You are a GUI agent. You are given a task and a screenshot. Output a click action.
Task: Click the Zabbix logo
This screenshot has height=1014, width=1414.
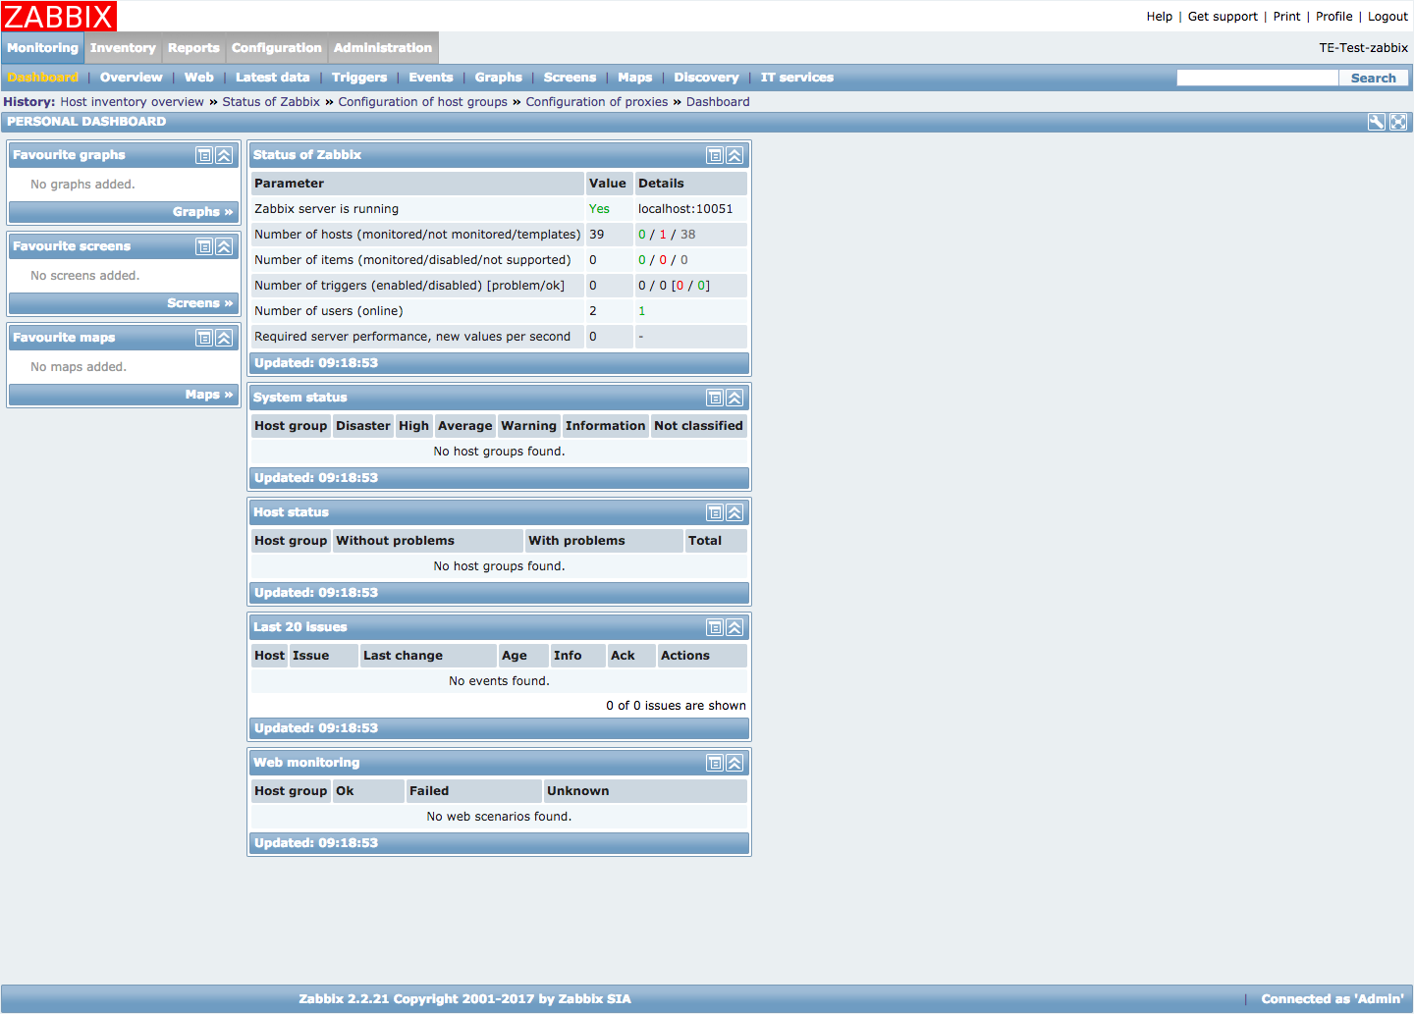[59, 16]
